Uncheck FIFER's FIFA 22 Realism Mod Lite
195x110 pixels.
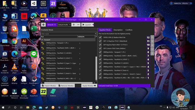coord(100,37)
